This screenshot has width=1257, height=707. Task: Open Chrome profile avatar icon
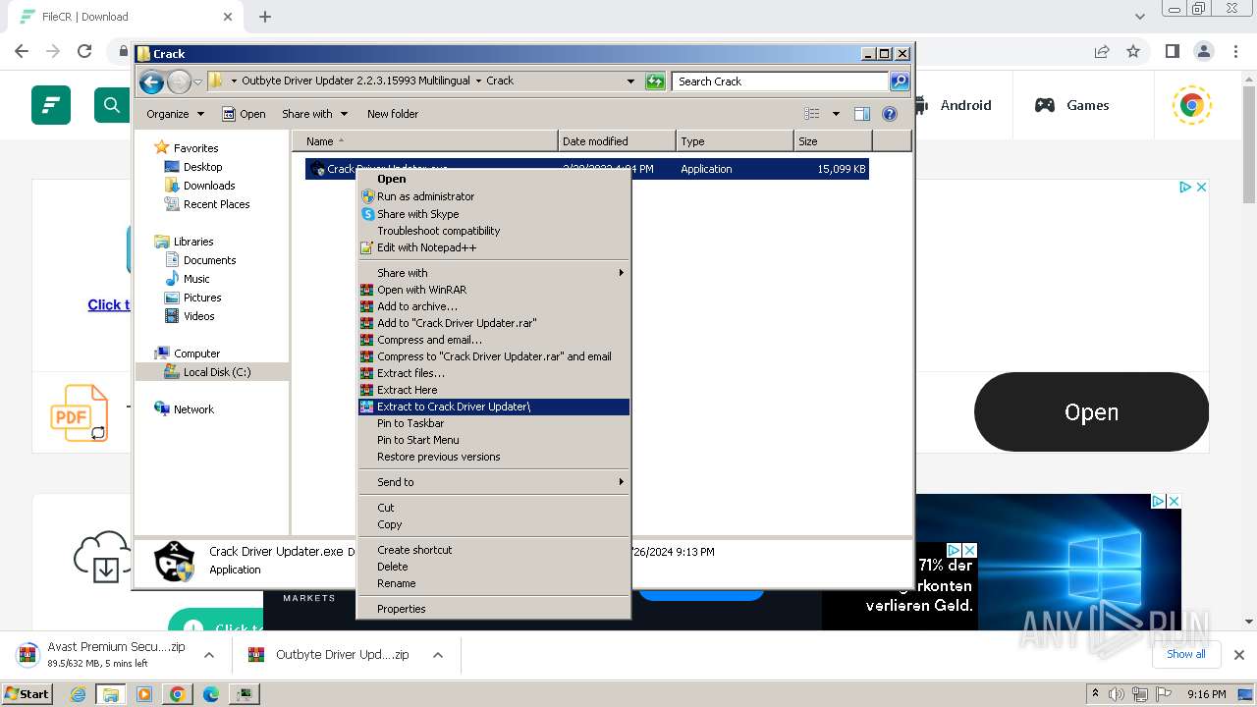1204,51
